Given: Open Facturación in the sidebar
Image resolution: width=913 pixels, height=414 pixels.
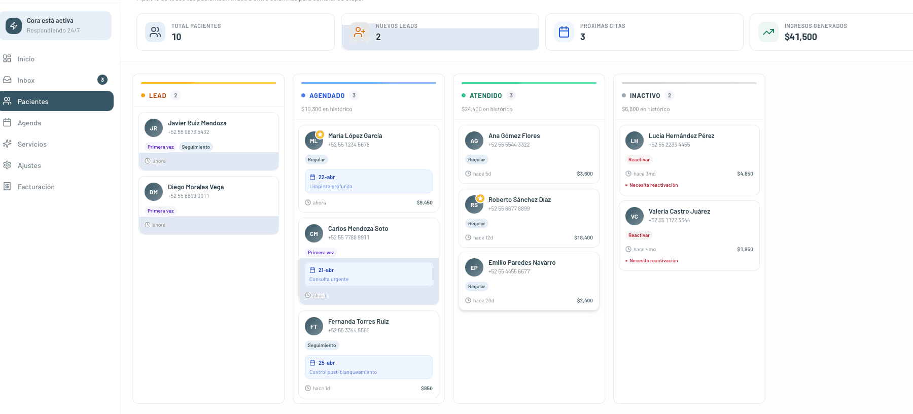Looking at the screenshot, I should click(57, 187).
